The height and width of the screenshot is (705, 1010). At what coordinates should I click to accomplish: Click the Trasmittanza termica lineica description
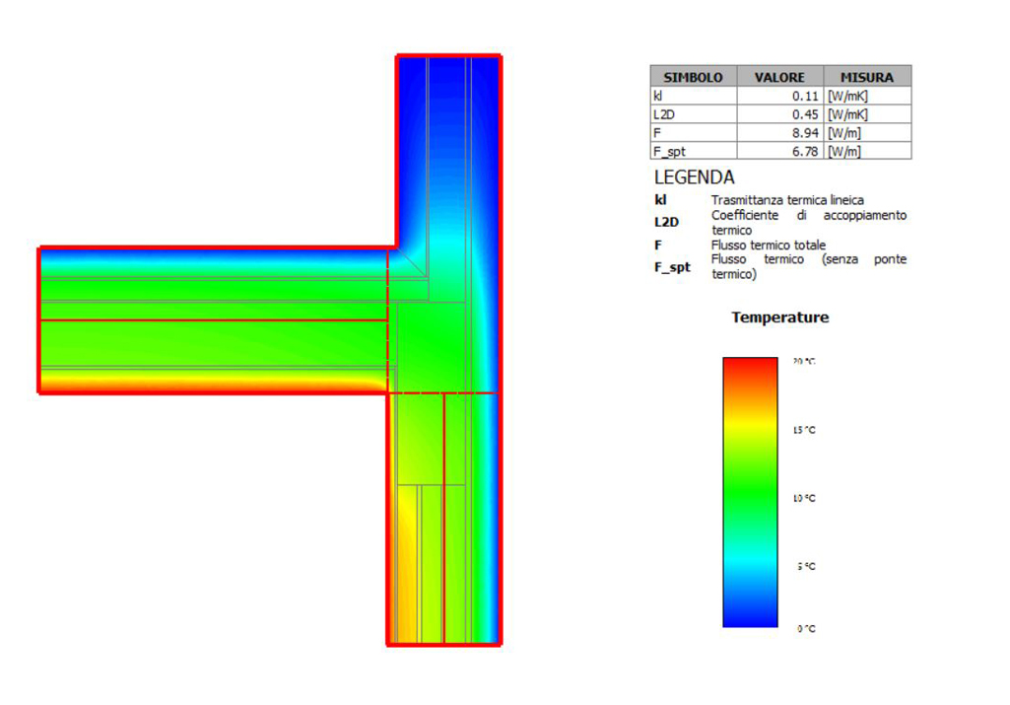click(x=787, y=200)
